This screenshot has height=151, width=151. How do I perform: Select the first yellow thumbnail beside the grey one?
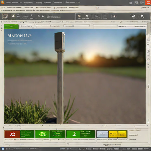113,134
